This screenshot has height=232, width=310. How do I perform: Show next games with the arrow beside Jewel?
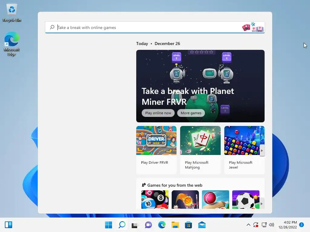click(x=262, y=150)
